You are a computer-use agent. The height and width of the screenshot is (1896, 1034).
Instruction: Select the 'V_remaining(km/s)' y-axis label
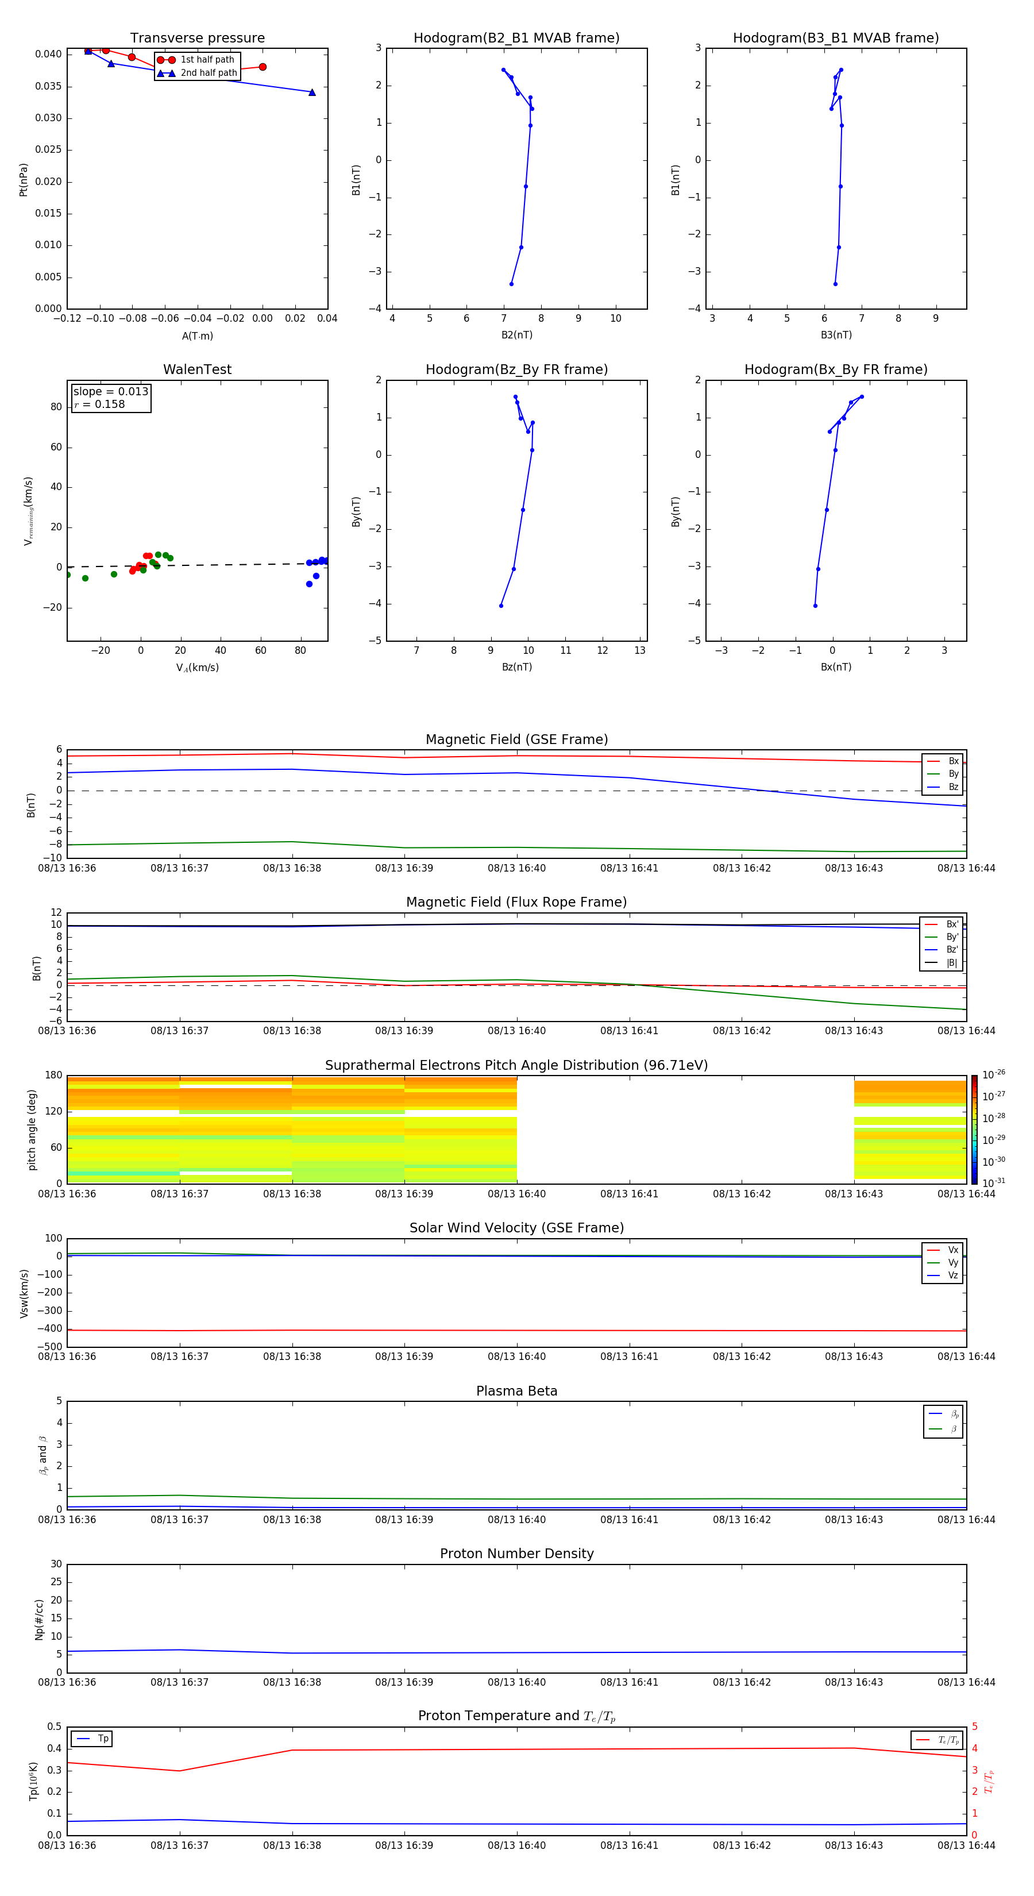point(28,511)
